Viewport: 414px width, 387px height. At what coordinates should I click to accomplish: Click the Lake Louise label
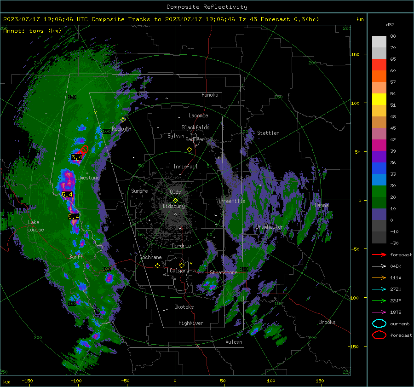[x=36, y=226]
